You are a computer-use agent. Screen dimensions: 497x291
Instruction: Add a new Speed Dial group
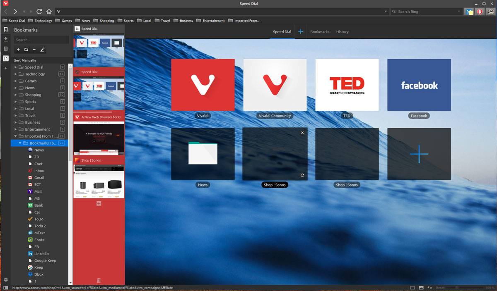301,32
